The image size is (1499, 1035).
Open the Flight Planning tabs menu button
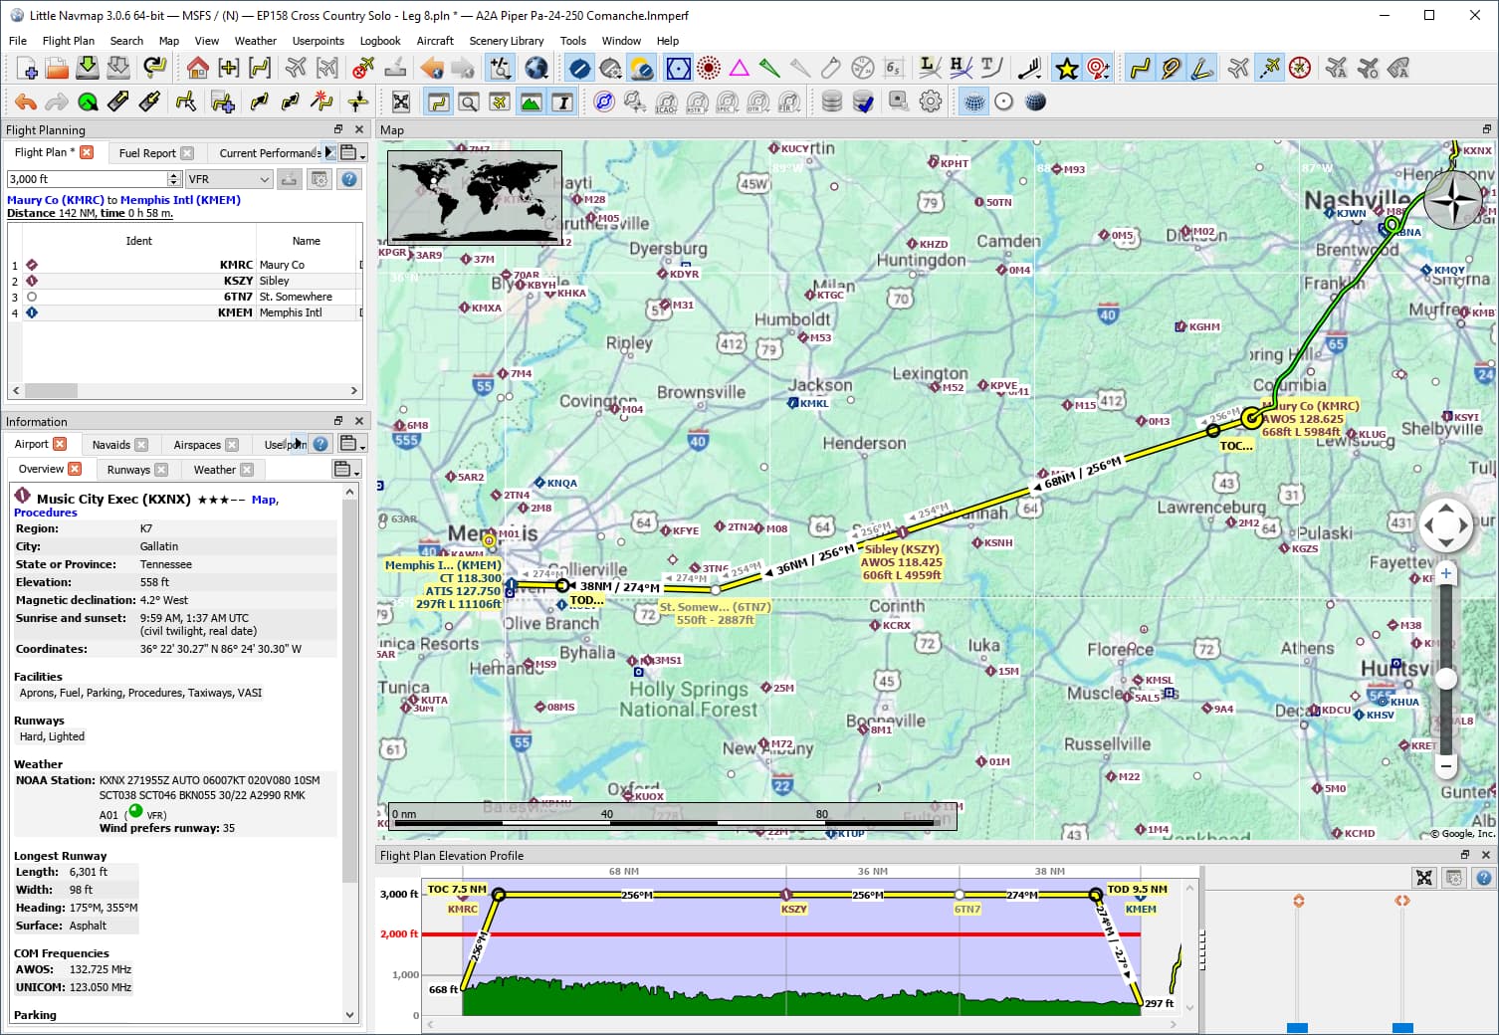352,152
